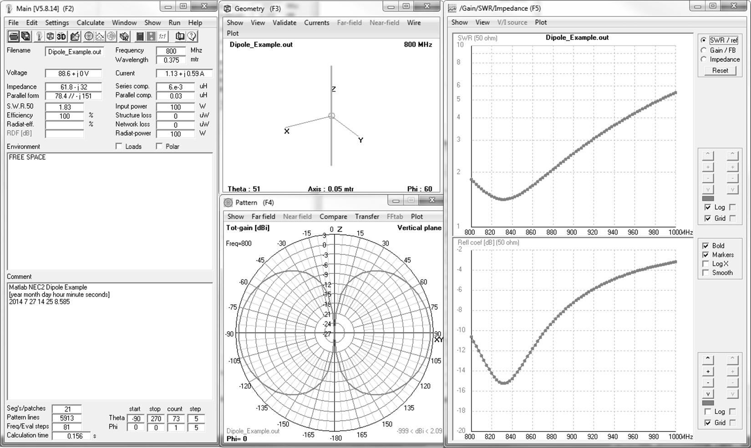Screen dimensions: 751x448
Task: Open the Calculate menu in Main window
Action: (90, 23)
